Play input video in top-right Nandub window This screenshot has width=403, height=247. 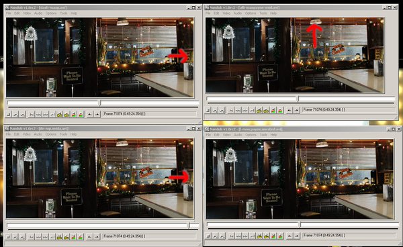pos(215,110)
